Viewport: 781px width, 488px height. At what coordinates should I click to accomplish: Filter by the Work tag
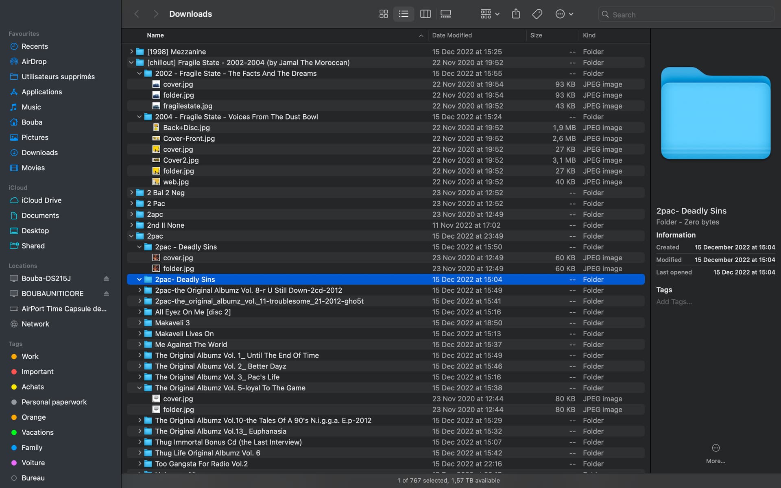(30, 356)
